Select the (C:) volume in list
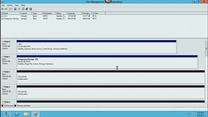This screenshot has width=208, height=117. (x=6, y=16)
